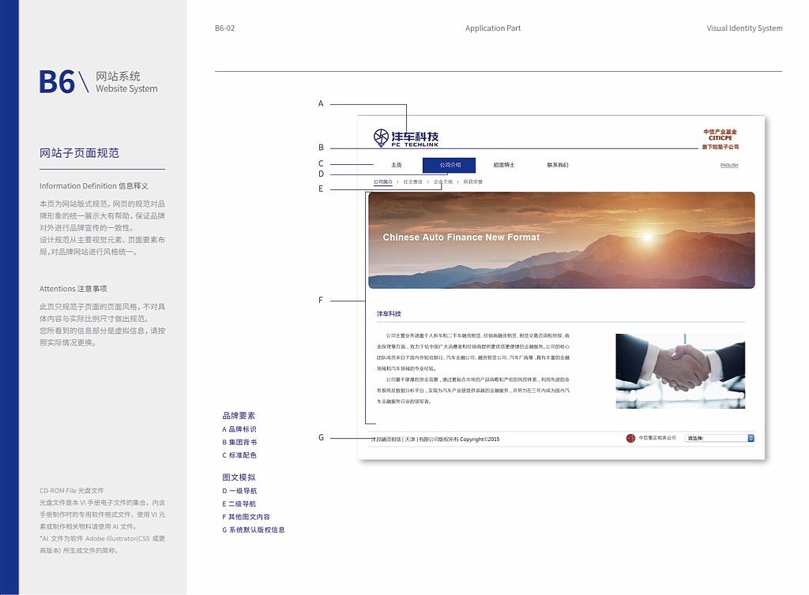Screen dimensions: 809x595
Task: Click the Chinese Auto Finance banner image
Action: (561, 239)
